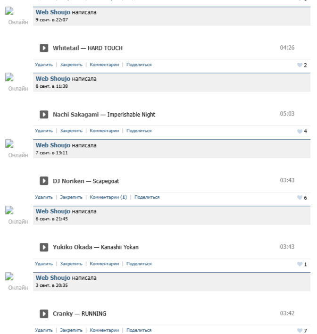Share the Cranky RUNNING post via Поделиться

click(139, 330)
